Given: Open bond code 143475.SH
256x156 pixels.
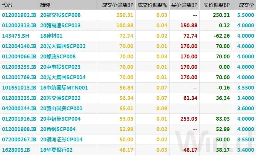Looking at the screenshot, I should [x=15, y=36].
